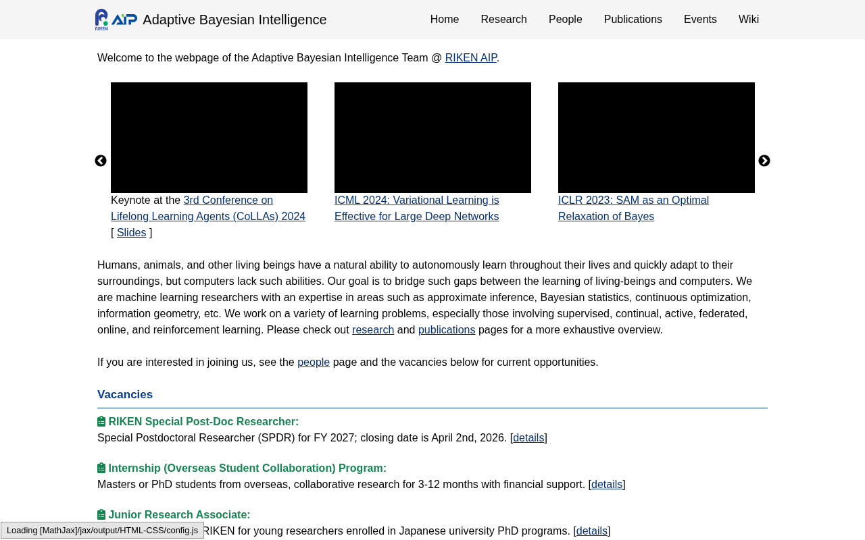Screen dimensions: 865x540
Task: Go to previous carousel slide
Action: [x=101, y=161]
